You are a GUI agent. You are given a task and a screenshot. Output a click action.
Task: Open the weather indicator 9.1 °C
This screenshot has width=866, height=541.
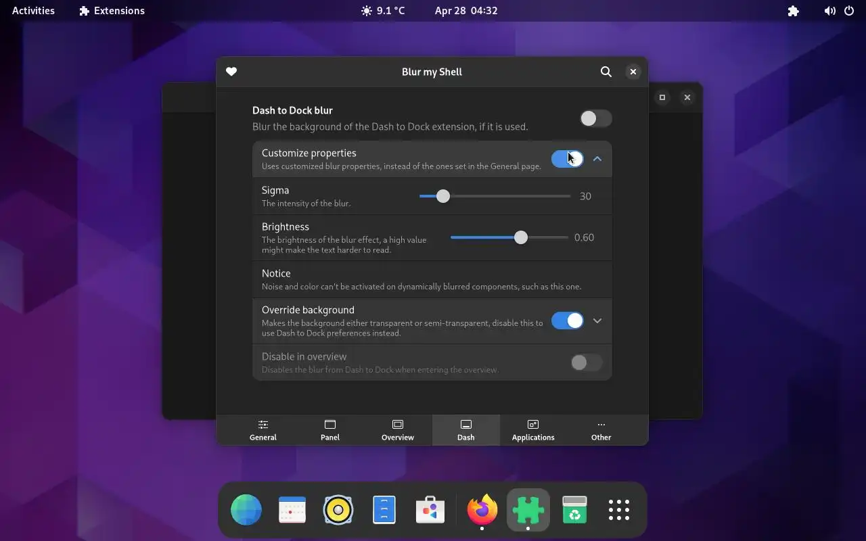(x=383, y=11)
